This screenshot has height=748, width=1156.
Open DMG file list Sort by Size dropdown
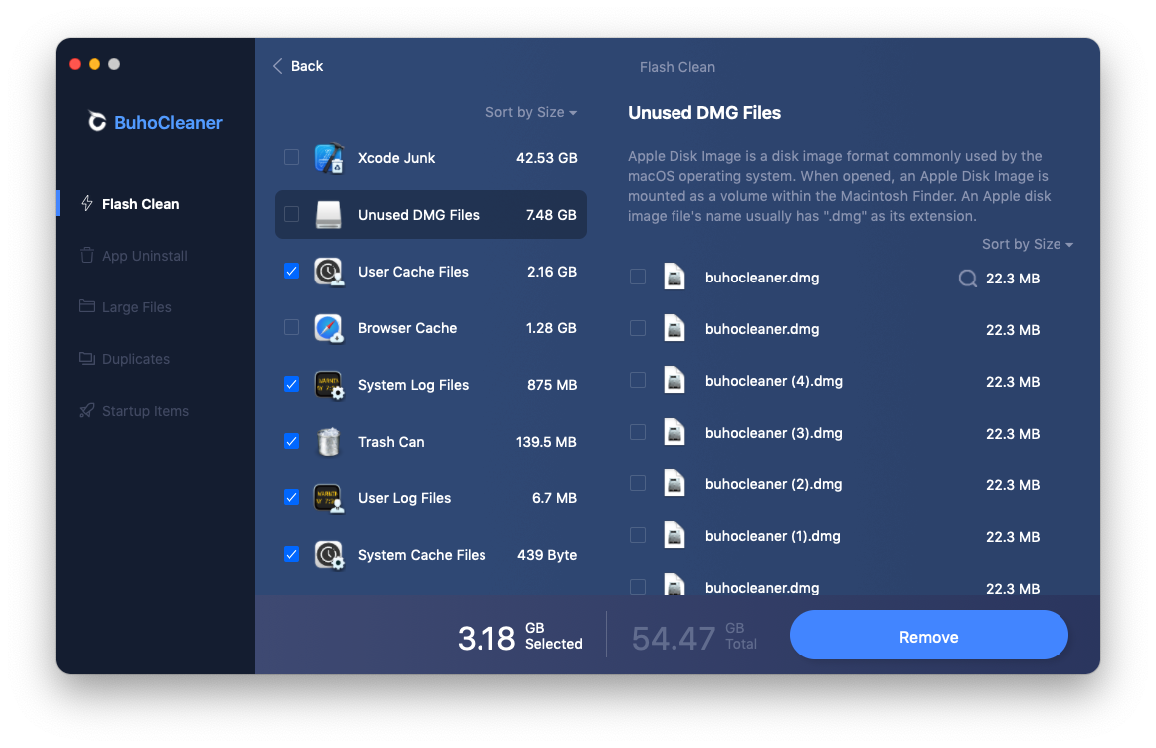pos(1027,243)
